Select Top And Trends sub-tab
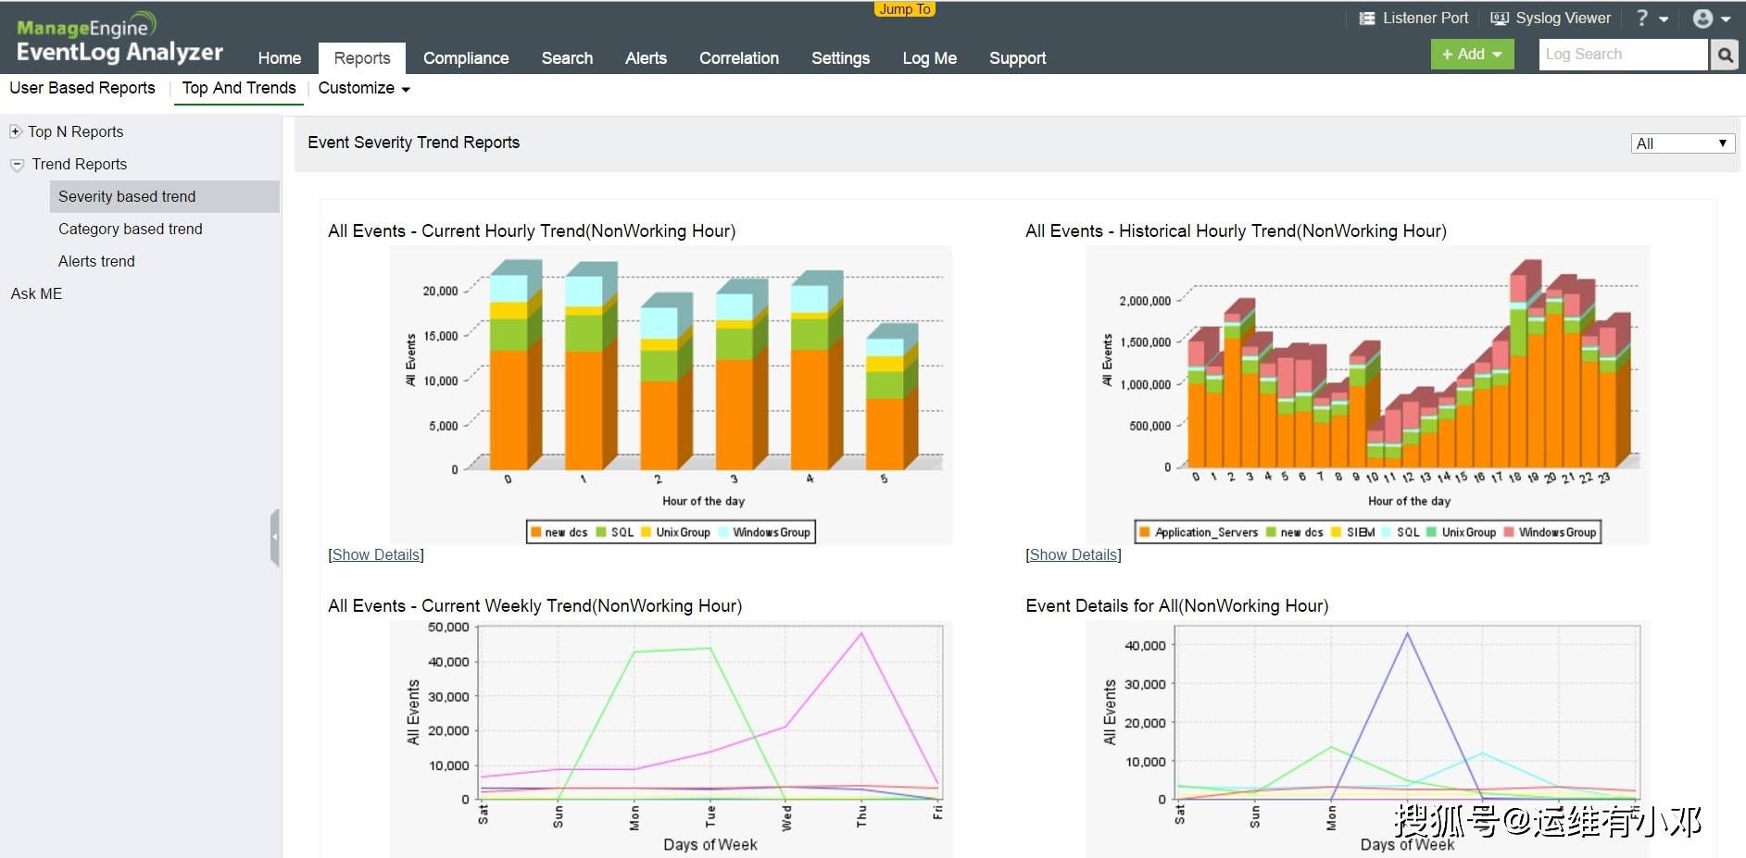 (x=239, y=88)
